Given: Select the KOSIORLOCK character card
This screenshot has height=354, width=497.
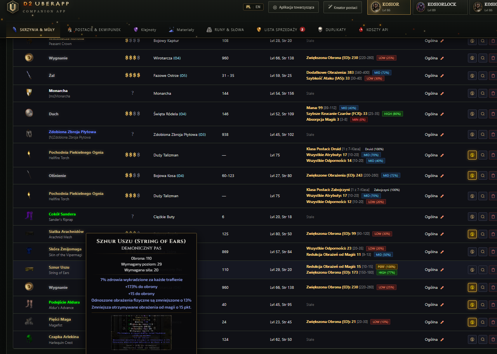Looking at the screenshot, I should click(x=440, y=7).
